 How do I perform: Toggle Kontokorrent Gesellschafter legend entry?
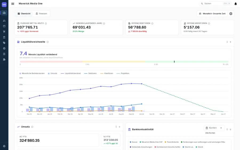(167, 147)
